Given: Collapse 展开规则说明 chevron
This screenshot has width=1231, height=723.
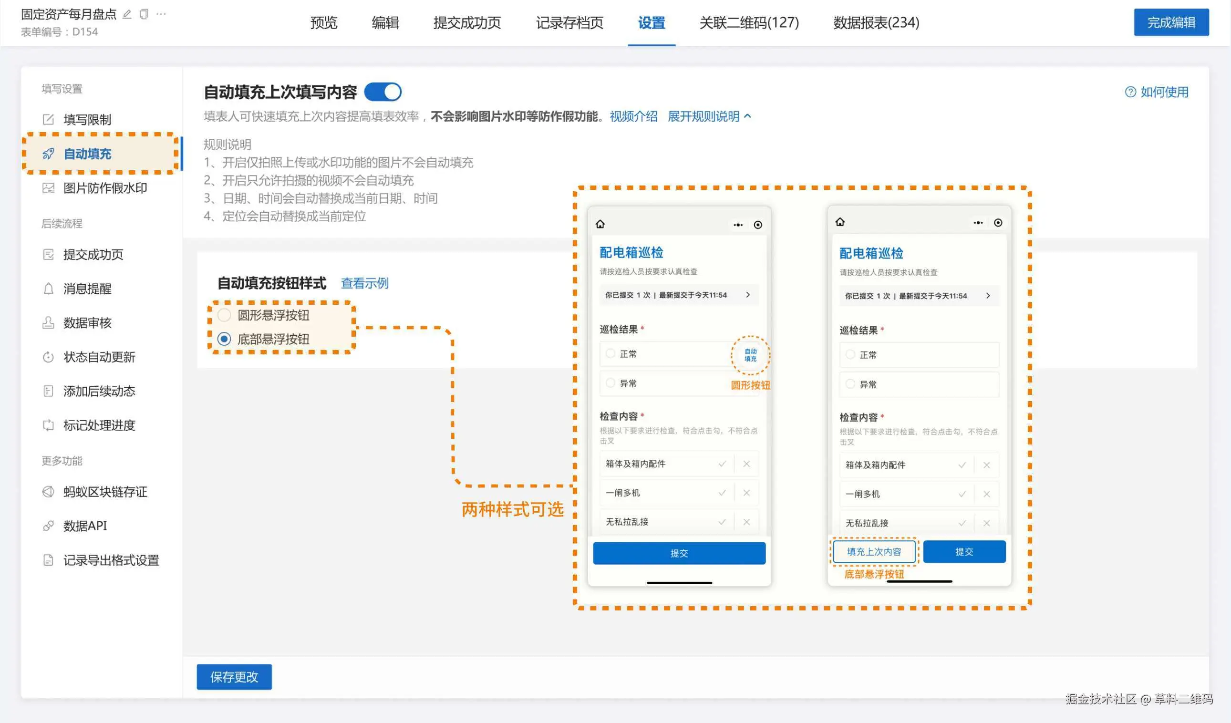Looking at the screenshot, I should click(x=747, y=116).
